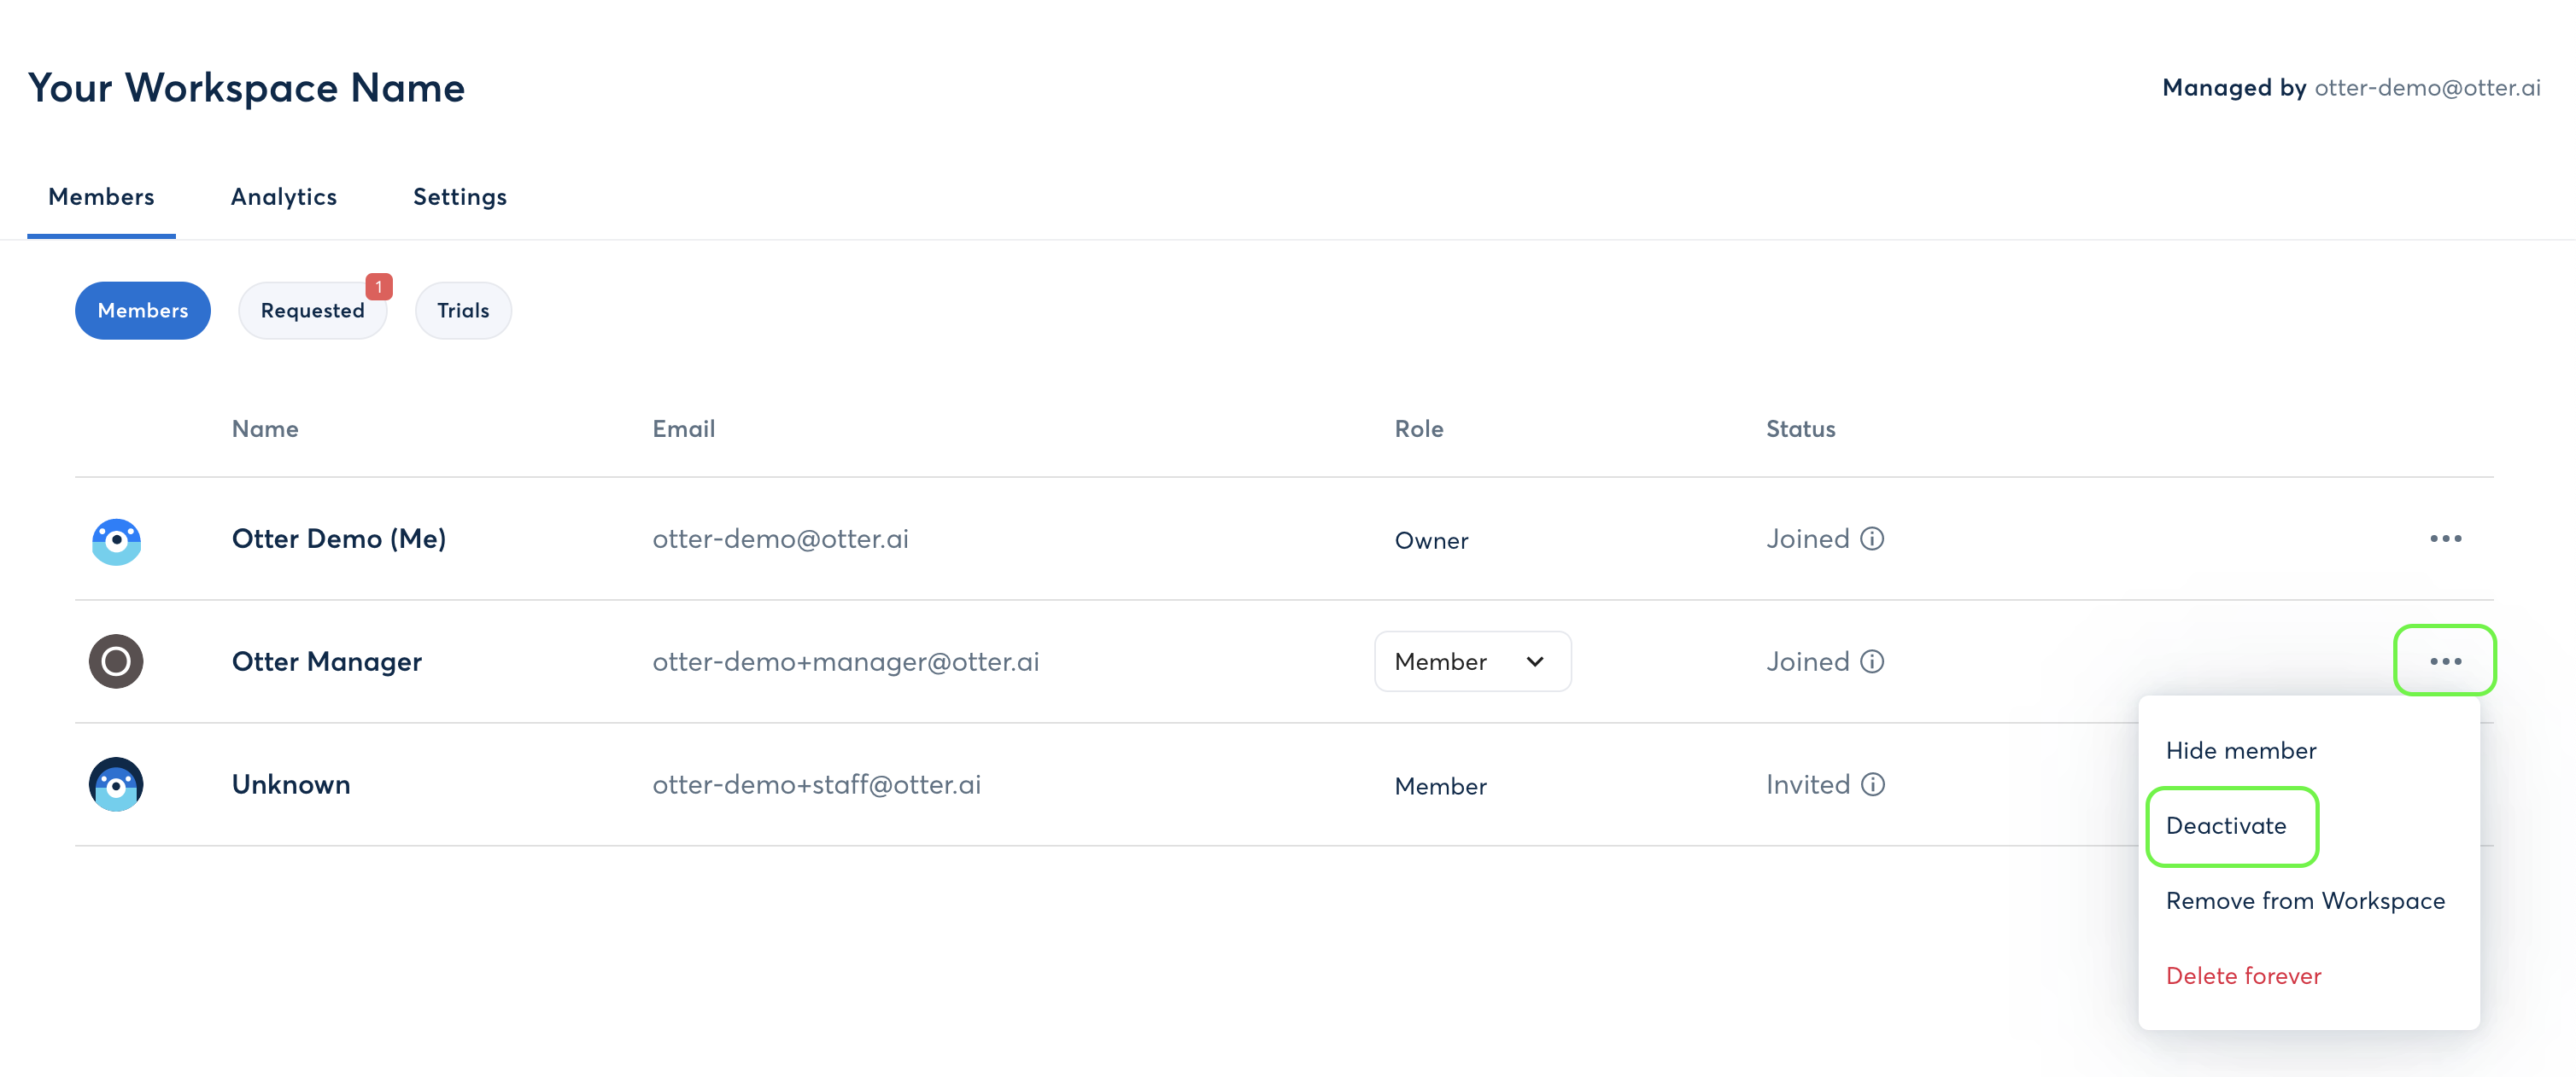Click Otter Manager's avatar icon
2576x1077 pixels.
pyautogui.click(x=116, y=661)
